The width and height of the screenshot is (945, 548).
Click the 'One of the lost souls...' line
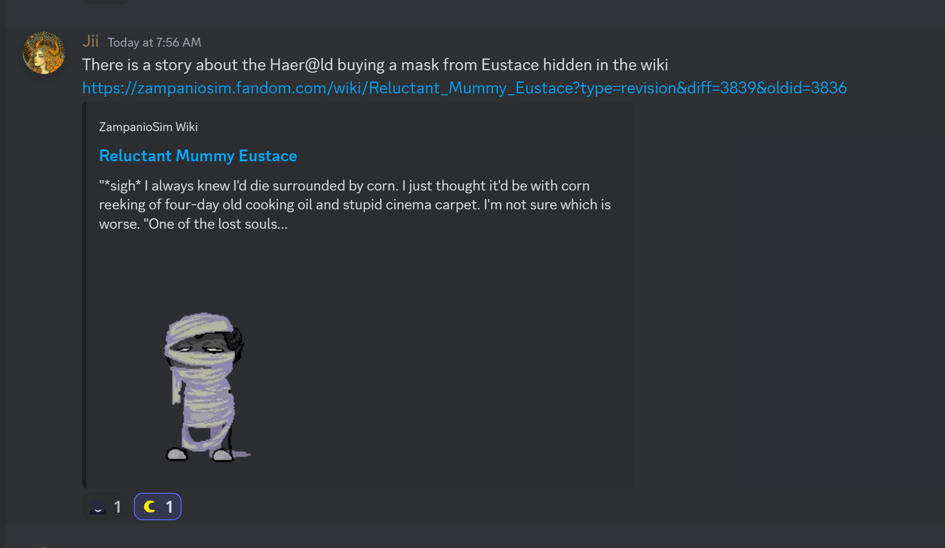(x=218, y=224)
